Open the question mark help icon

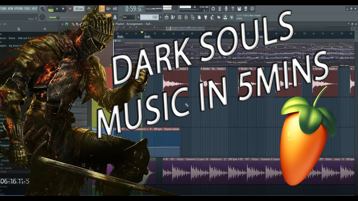232,9
